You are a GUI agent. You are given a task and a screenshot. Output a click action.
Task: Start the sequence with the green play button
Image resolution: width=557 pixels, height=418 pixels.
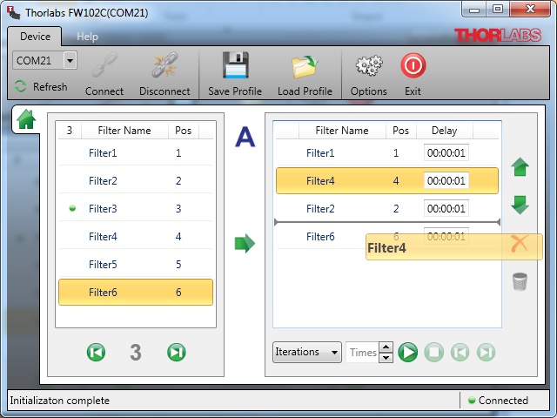(x=408, y=352)
